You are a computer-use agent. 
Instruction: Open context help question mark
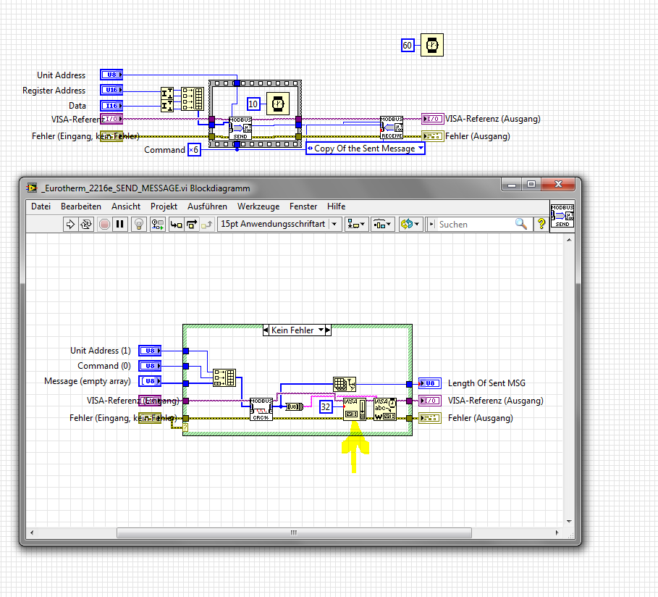[541, 224]
